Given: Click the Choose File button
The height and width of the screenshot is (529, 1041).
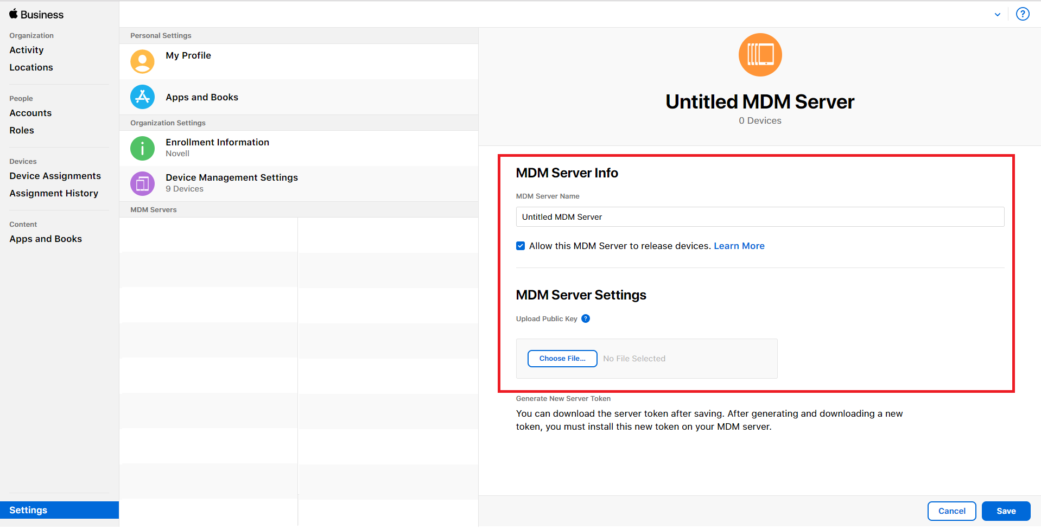Looking at the screenshot, I should (562, 359).
